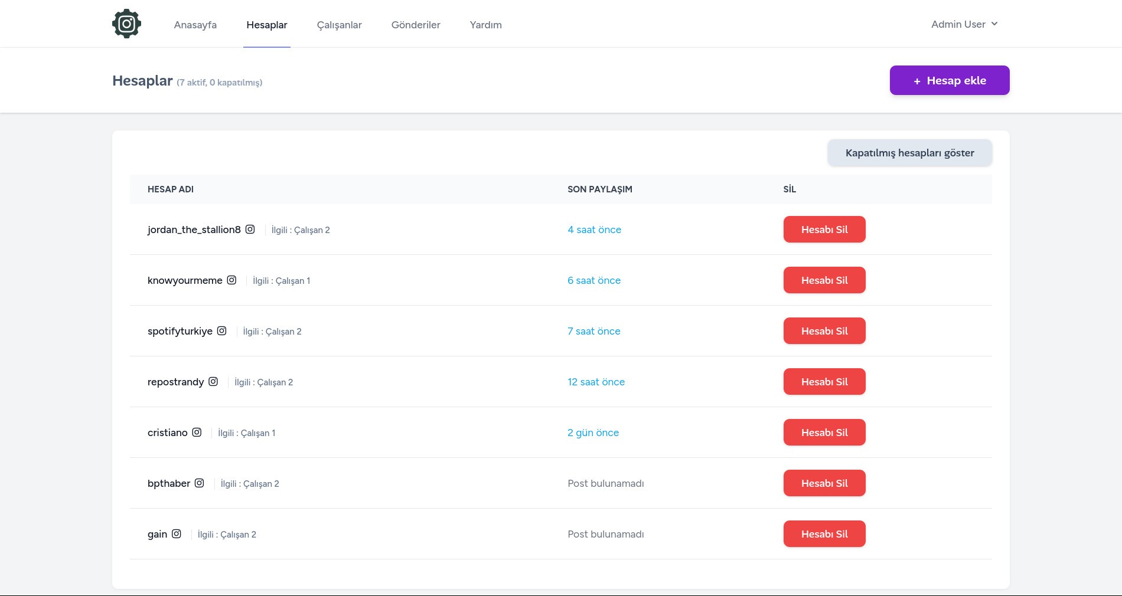Switch to the Gönderiler tab
Viewport: 1122px width, 596px height.
416,25
